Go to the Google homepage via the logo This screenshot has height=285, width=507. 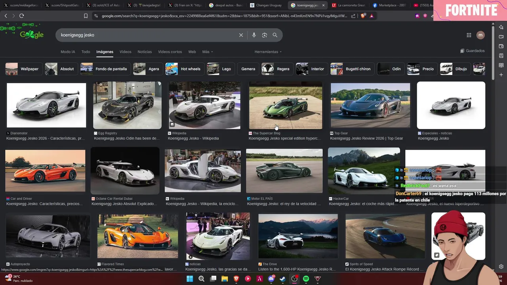click(x=32, y=34)
